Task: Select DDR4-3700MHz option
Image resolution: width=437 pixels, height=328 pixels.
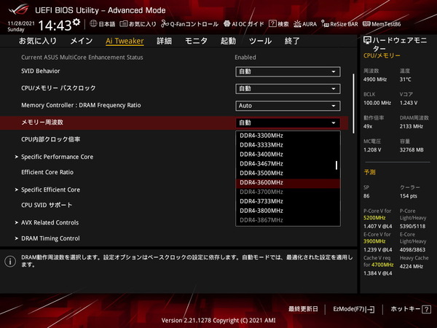Action: click(288, 192)
